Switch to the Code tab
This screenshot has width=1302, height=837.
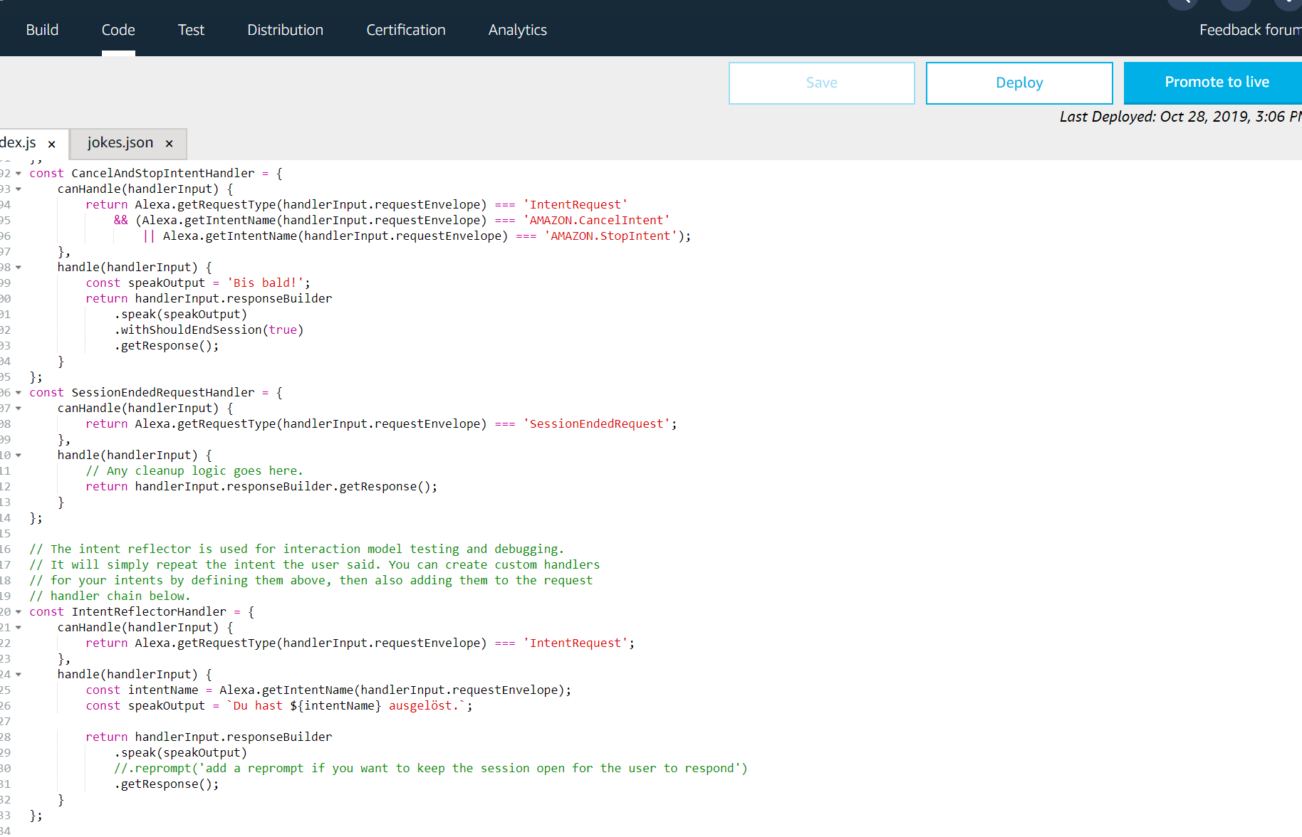point(118,30)
